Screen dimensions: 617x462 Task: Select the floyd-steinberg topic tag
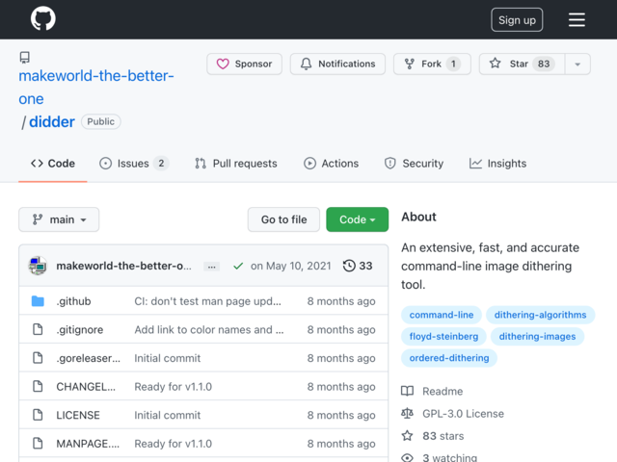point(443,337)
